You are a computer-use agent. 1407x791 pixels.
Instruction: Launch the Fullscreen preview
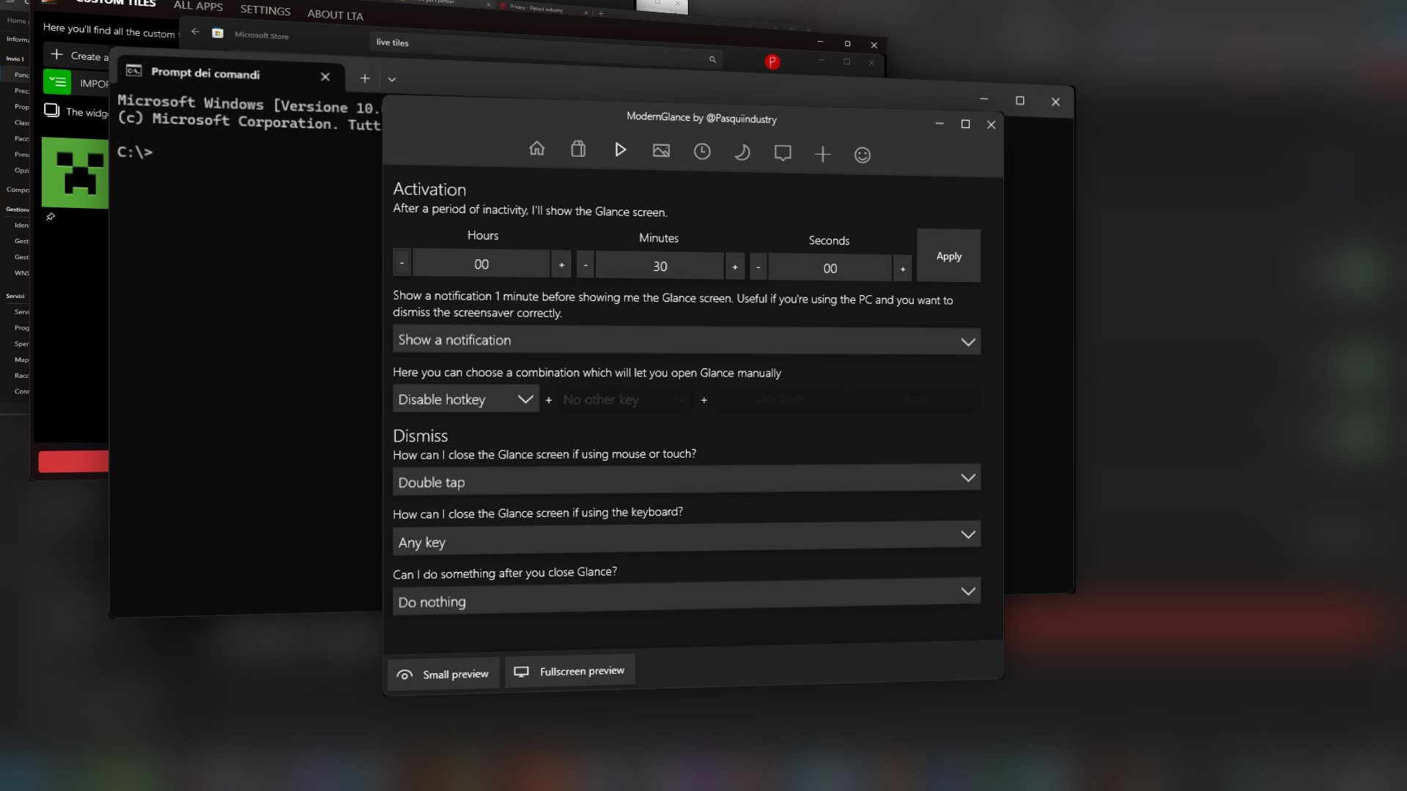coord(569,671)
